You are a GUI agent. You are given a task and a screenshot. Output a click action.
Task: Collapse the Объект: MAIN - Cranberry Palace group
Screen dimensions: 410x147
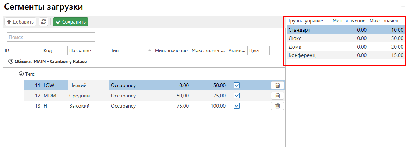point(11,62)
